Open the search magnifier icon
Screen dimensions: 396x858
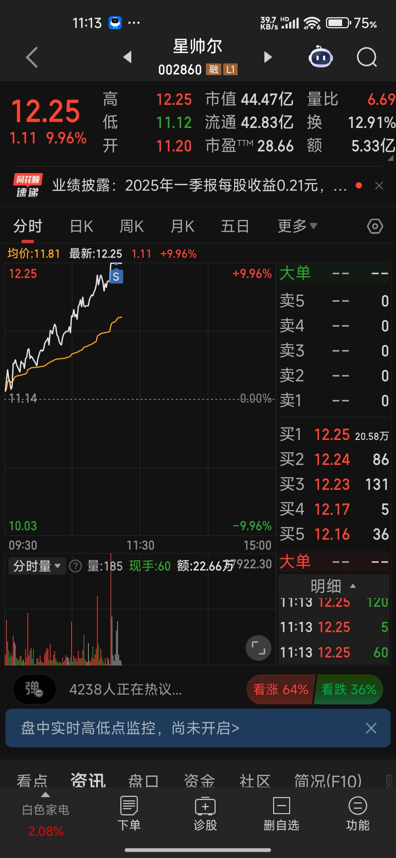[367, 57]
